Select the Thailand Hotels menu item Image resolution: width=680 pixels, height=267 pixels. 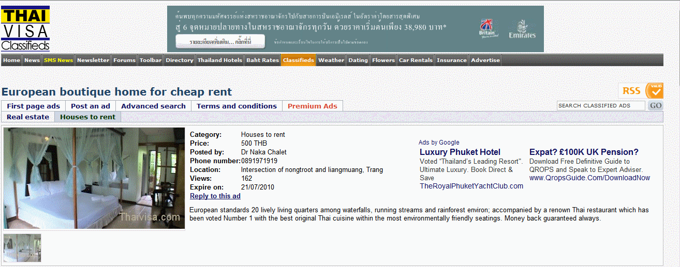tap(219, 60)
